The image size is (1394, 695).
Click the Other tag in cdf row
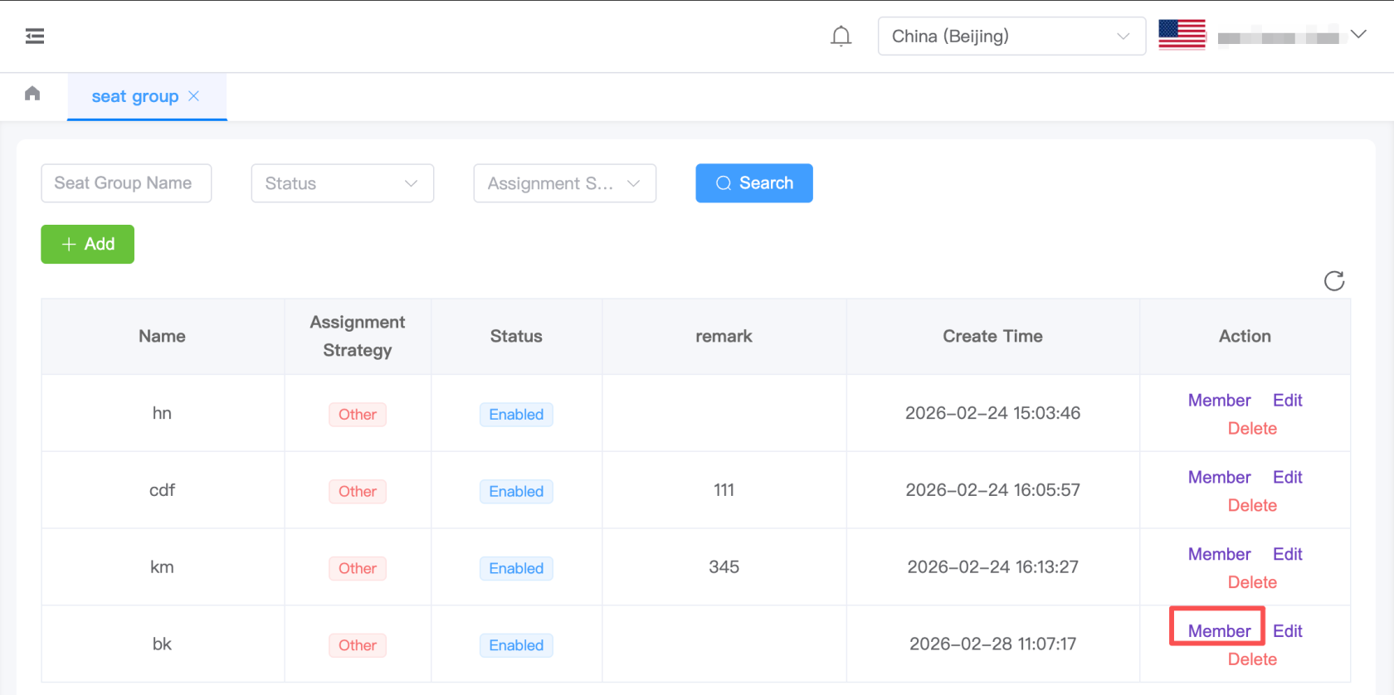(x=358, y=492)
